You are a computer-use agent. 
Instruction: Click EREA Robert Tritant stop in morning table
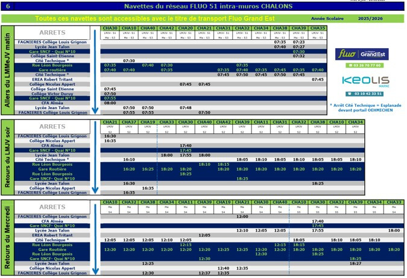(52, 80)
